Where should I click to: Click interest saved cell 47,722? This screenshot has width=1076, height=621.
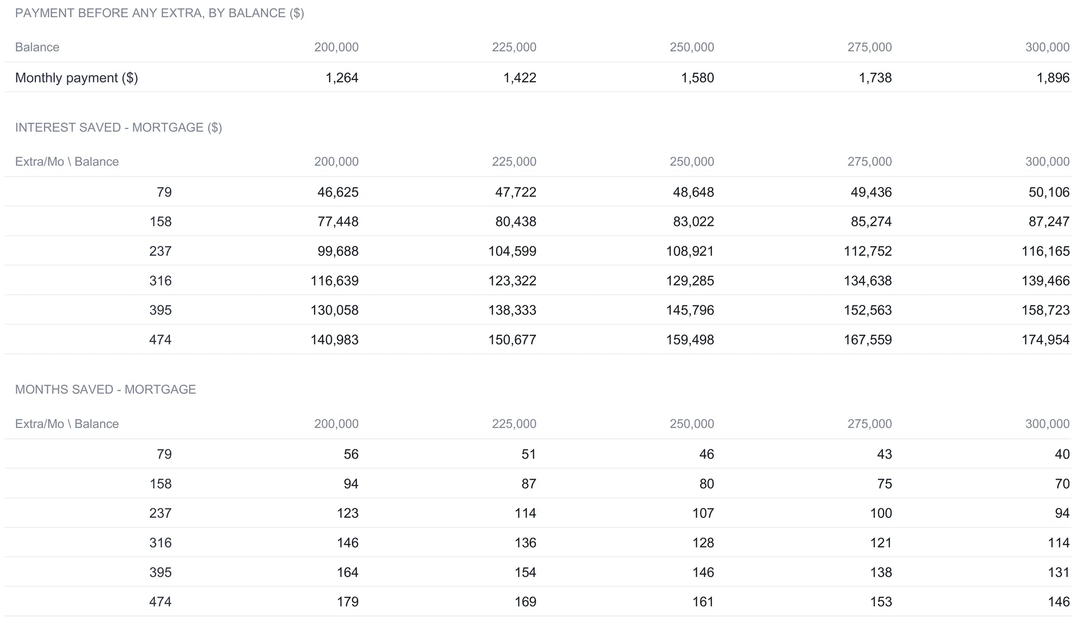(515, 192)
